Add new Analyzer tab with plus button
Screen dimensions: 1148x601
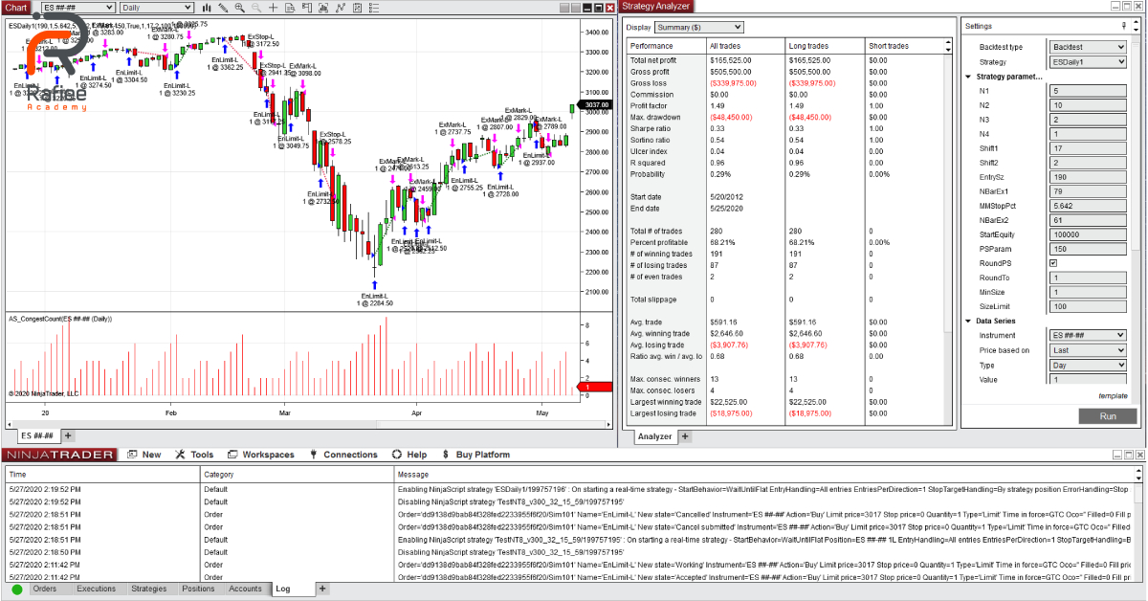pyautogui.click(x=685, y=436)
